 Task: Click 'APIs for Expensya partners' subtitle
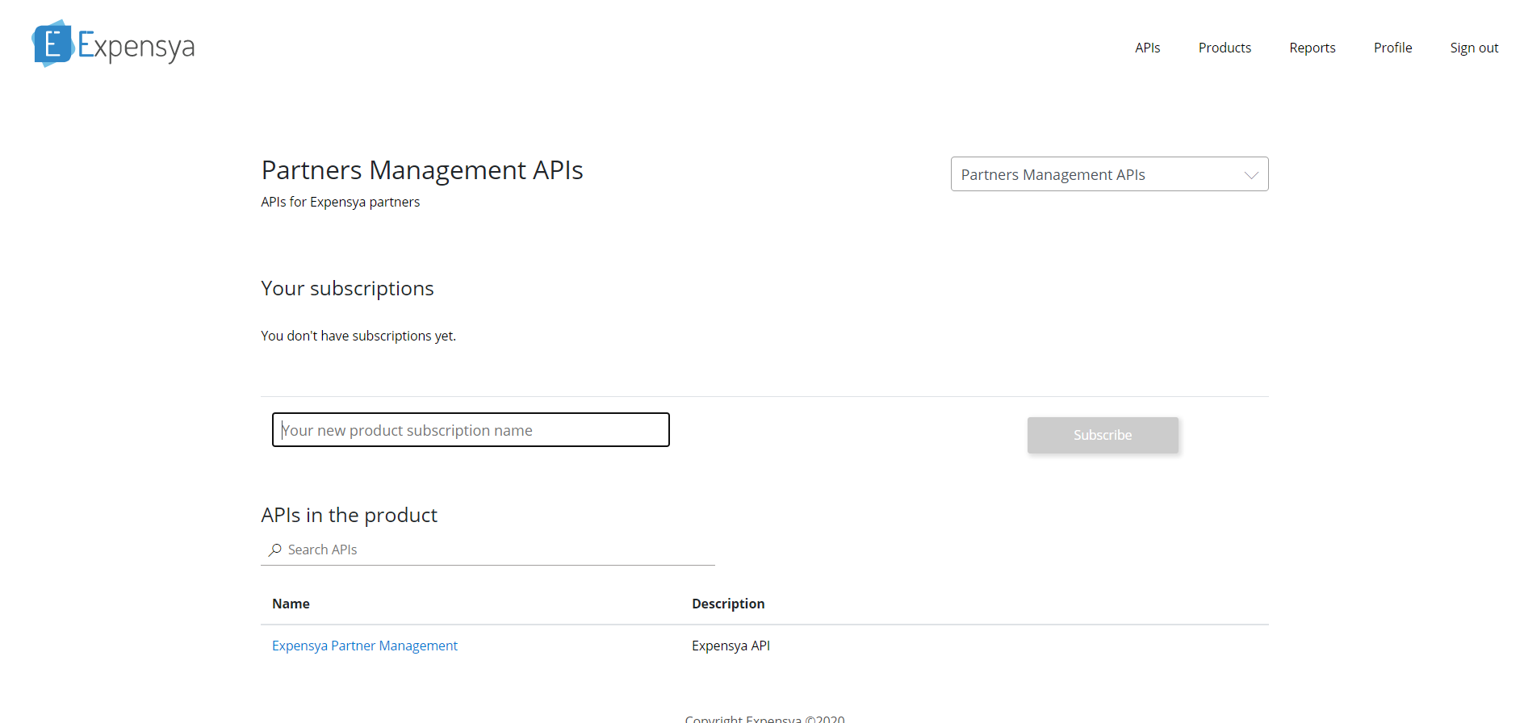[340, 202]
